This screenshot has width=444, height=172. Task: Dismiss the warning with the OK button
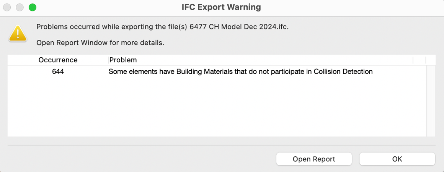397,159
